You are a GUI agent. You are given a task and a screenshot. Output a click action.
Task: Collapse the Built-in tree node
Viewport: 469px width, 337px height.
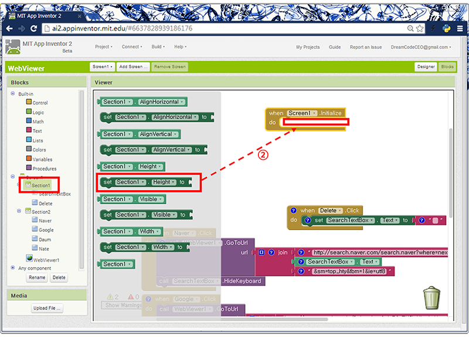tap(13, 93)
